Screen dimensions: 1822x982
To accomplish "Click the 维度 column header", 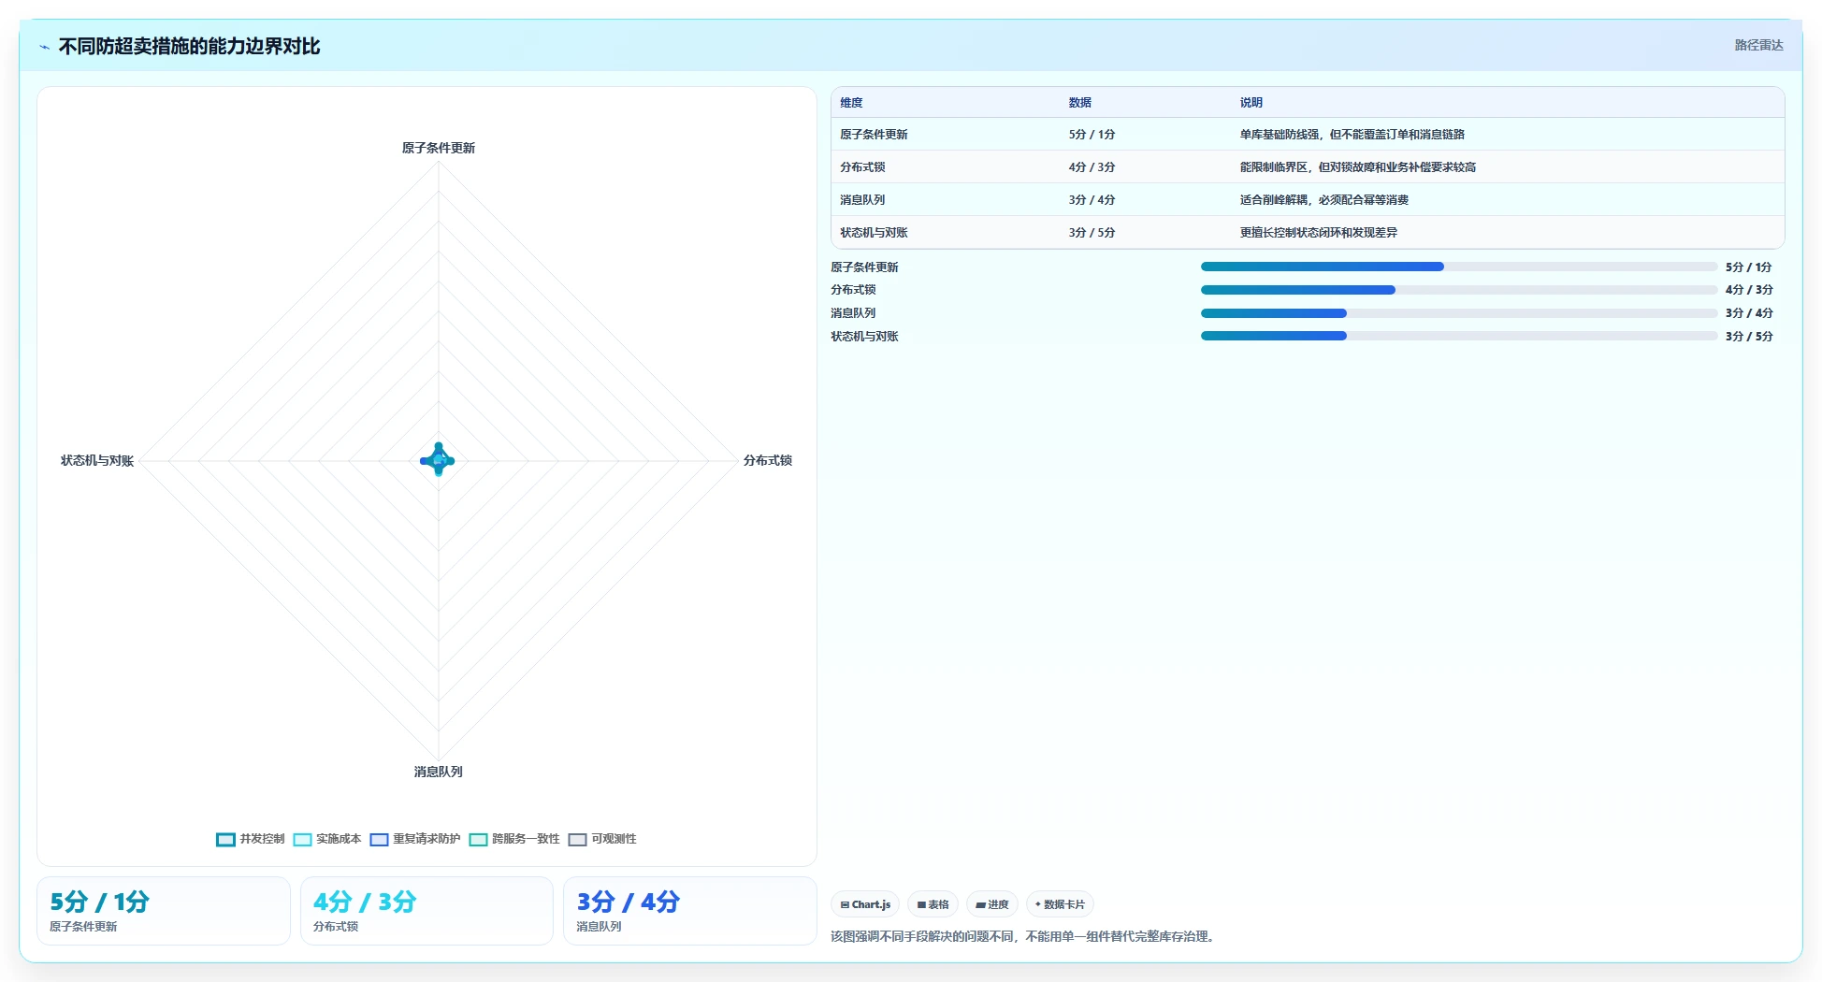I will click(x=851, y=103).
